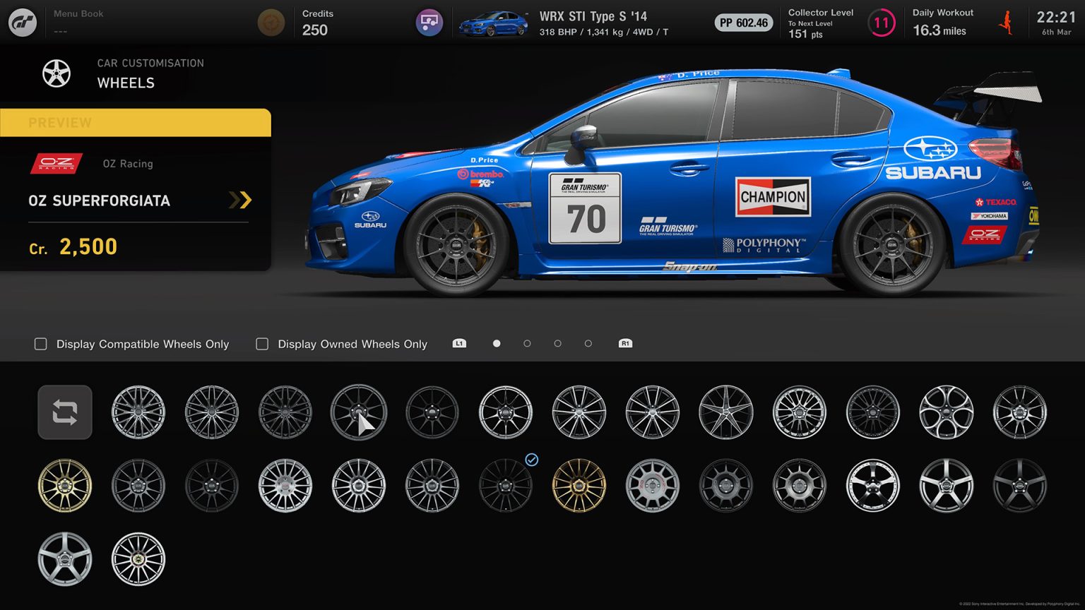Enable Display Owned Wheels Only checkbox
Viewport: 1085px width, 610px height.
coord(262,344)
